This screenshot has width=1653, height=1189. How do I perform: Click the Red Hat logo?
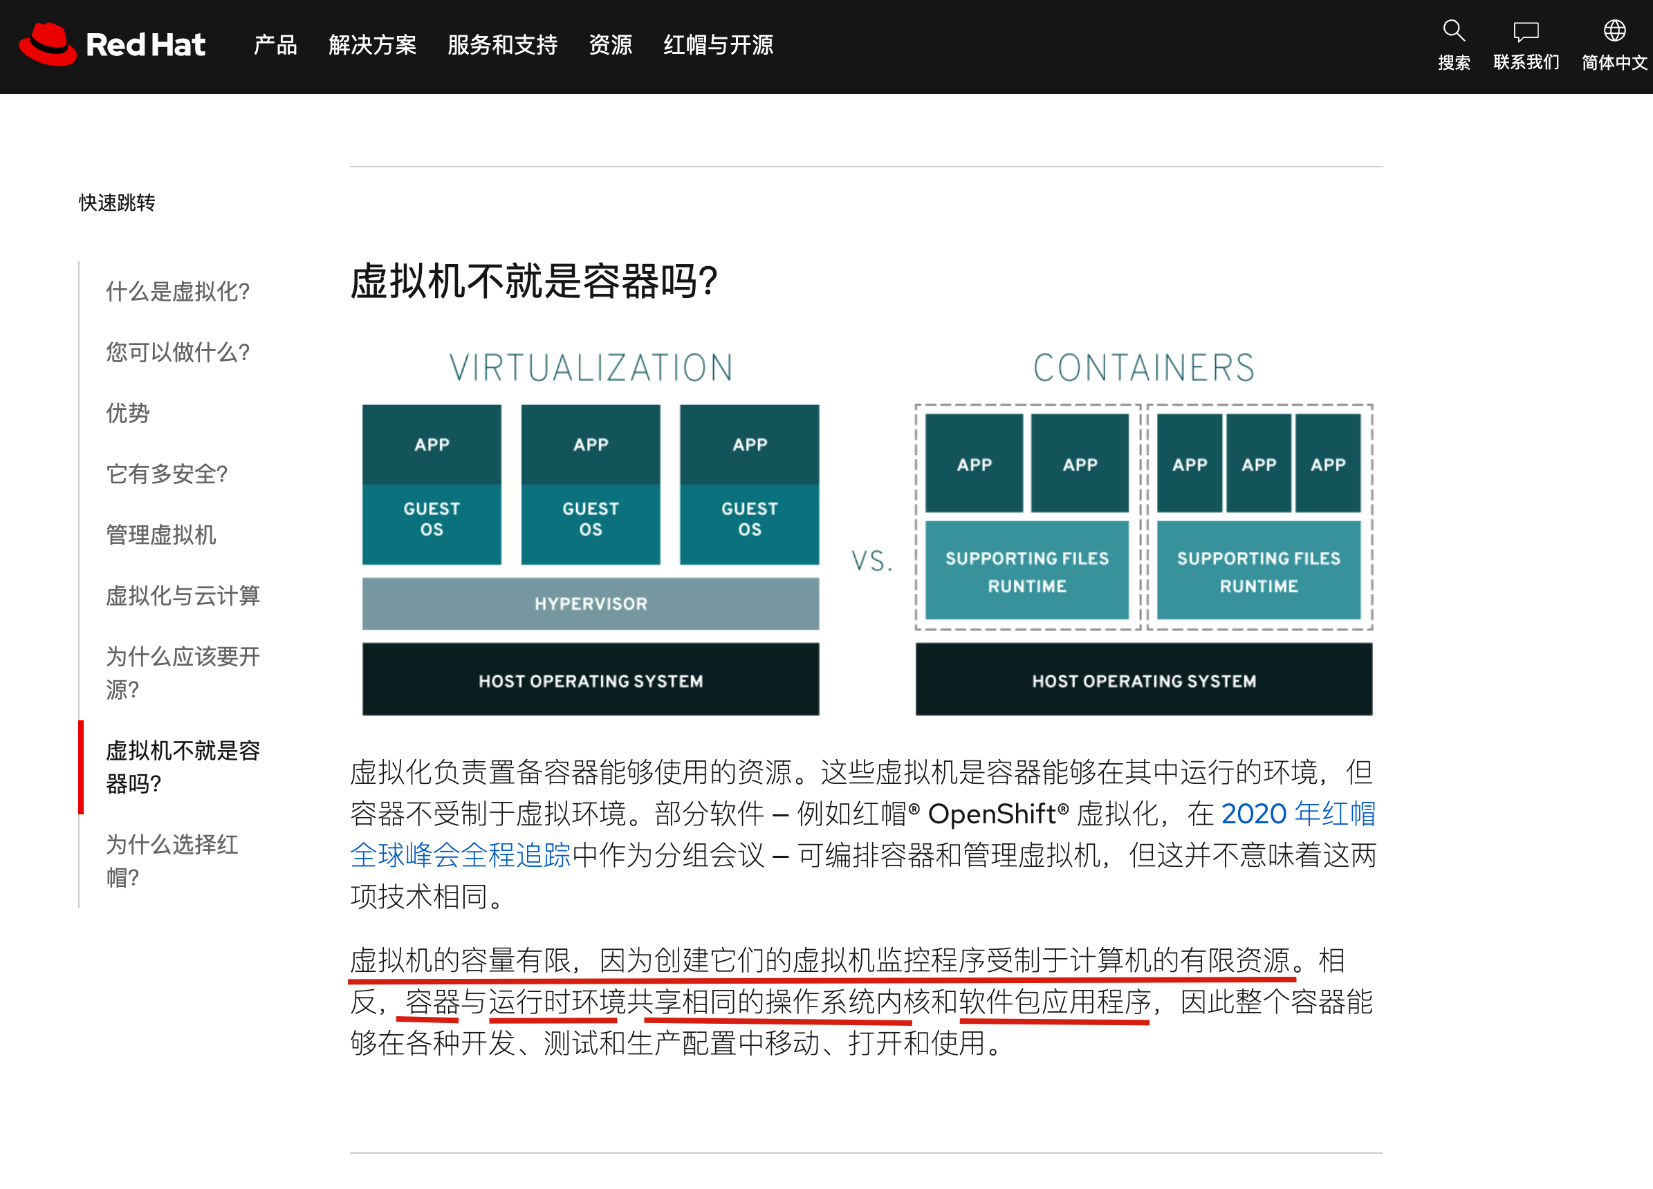111,44
